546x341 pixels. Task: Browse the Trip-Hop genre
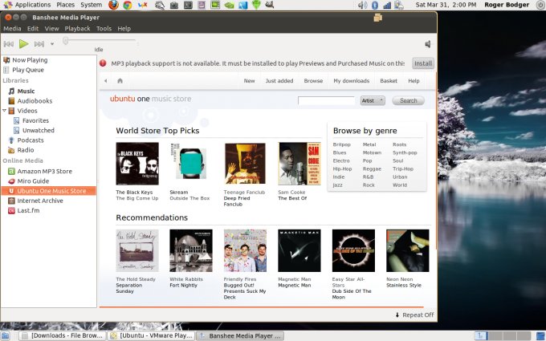click(403, 168)
